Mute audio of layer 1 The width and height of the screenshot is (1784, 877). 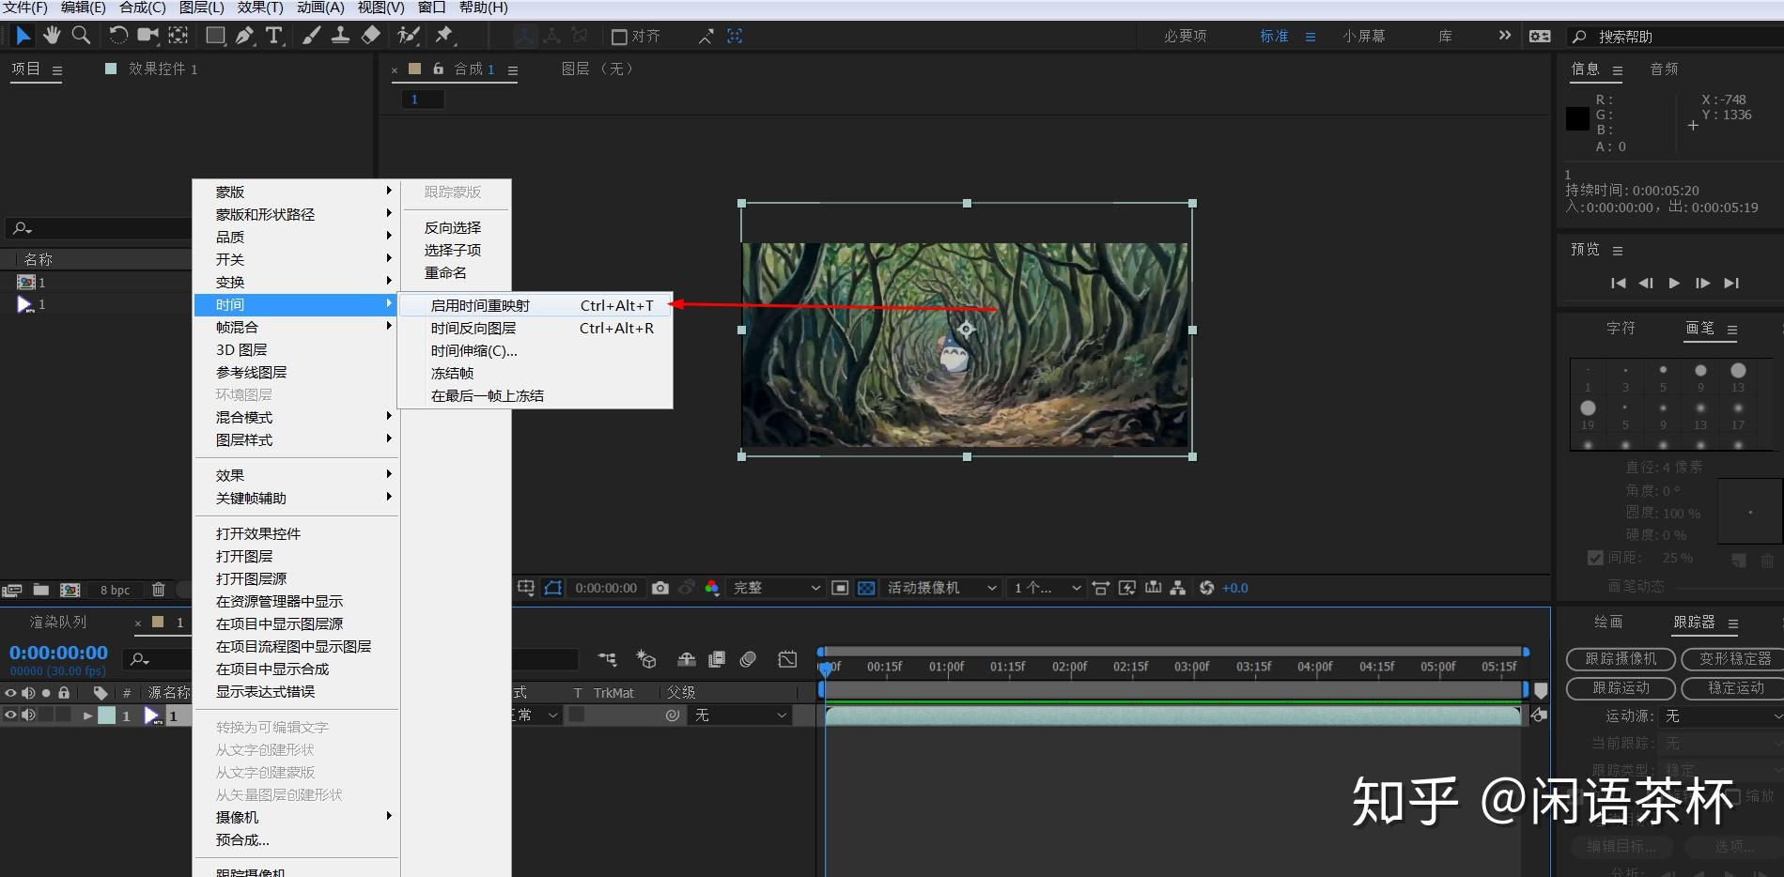click(28, 715)
